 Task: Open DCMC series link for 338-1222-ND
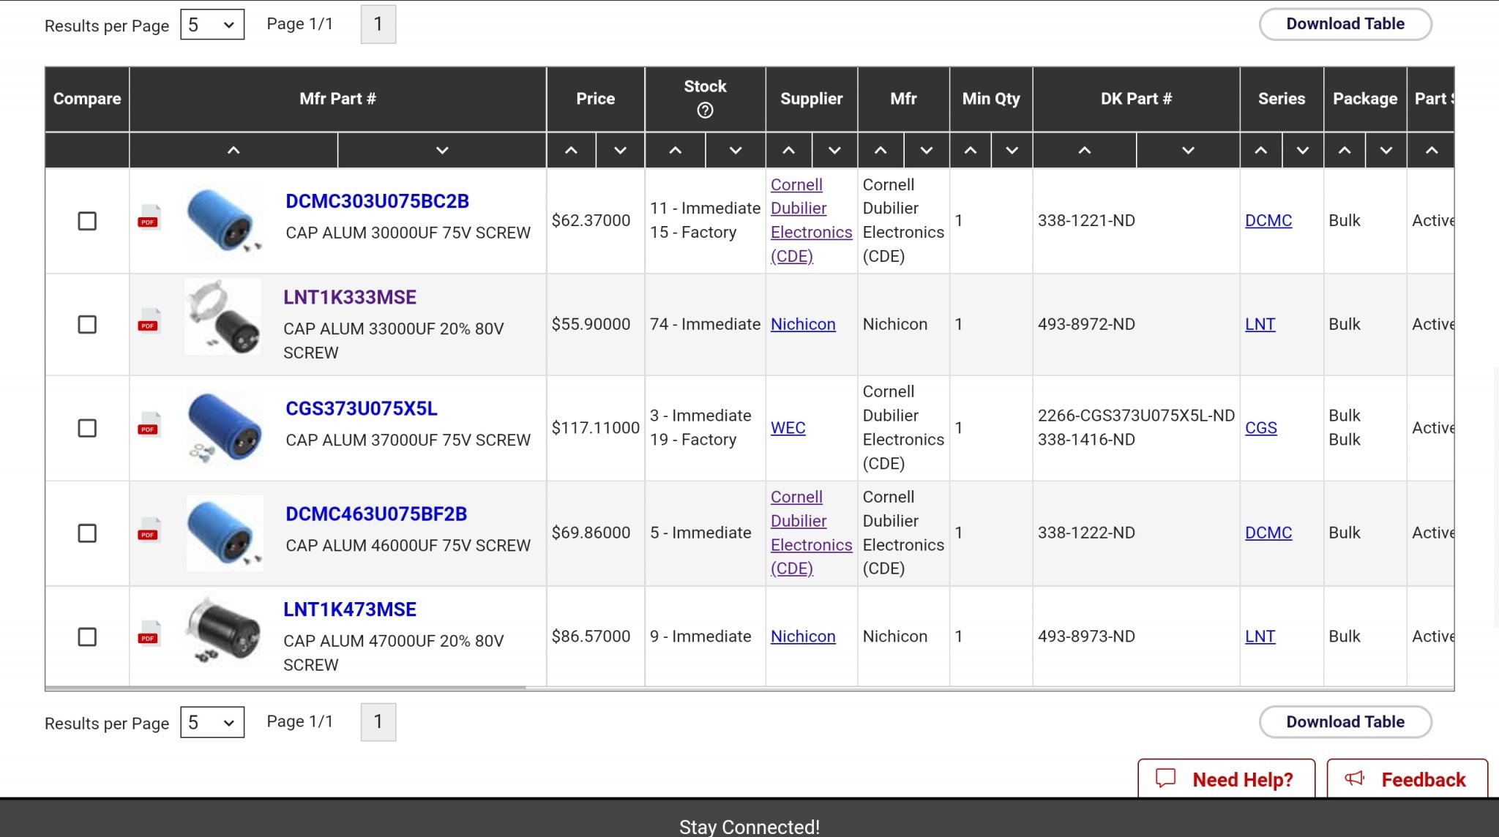point(1268,533)
